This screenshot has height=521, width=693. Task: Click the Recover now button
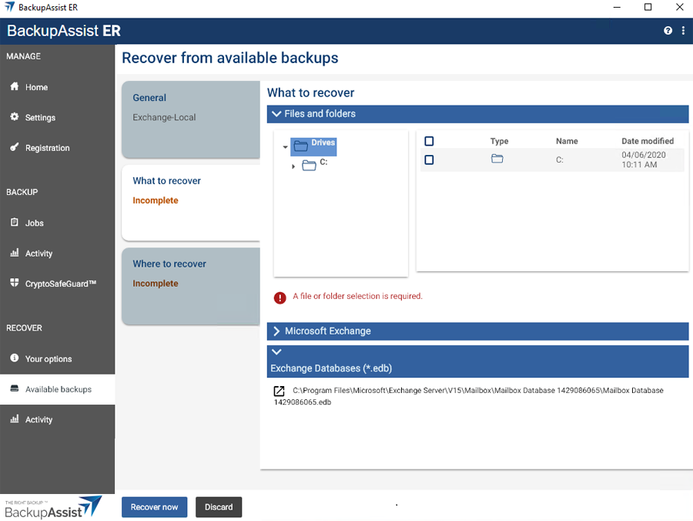pos(154,507)
